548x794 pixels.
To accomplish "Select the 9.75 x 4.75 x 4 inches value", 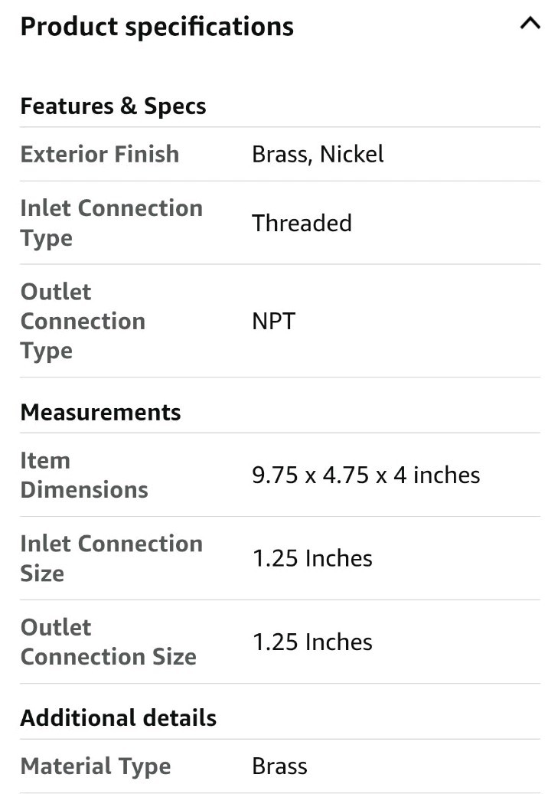I will tap(366, 475).
